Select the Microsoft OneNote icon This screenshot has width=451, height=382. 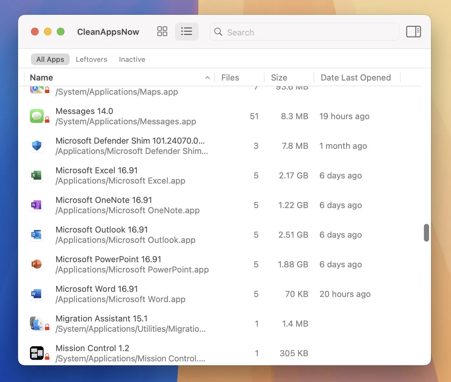37,205
